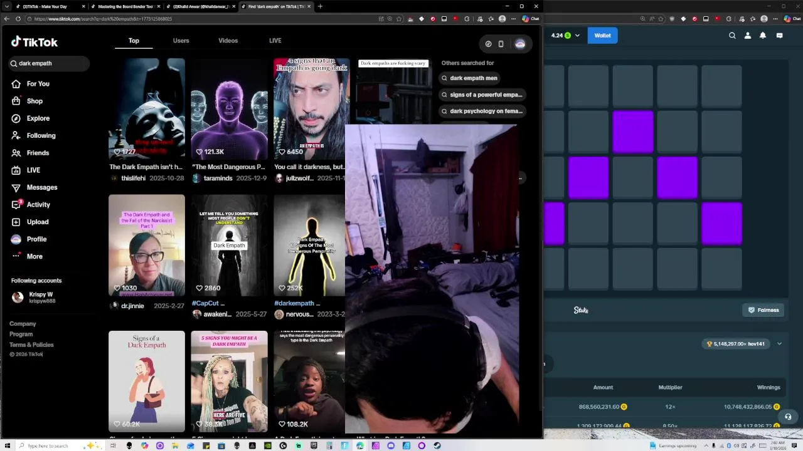Open the Program footer link
This screenshot has height=451, width=803.
pos(21,334)
